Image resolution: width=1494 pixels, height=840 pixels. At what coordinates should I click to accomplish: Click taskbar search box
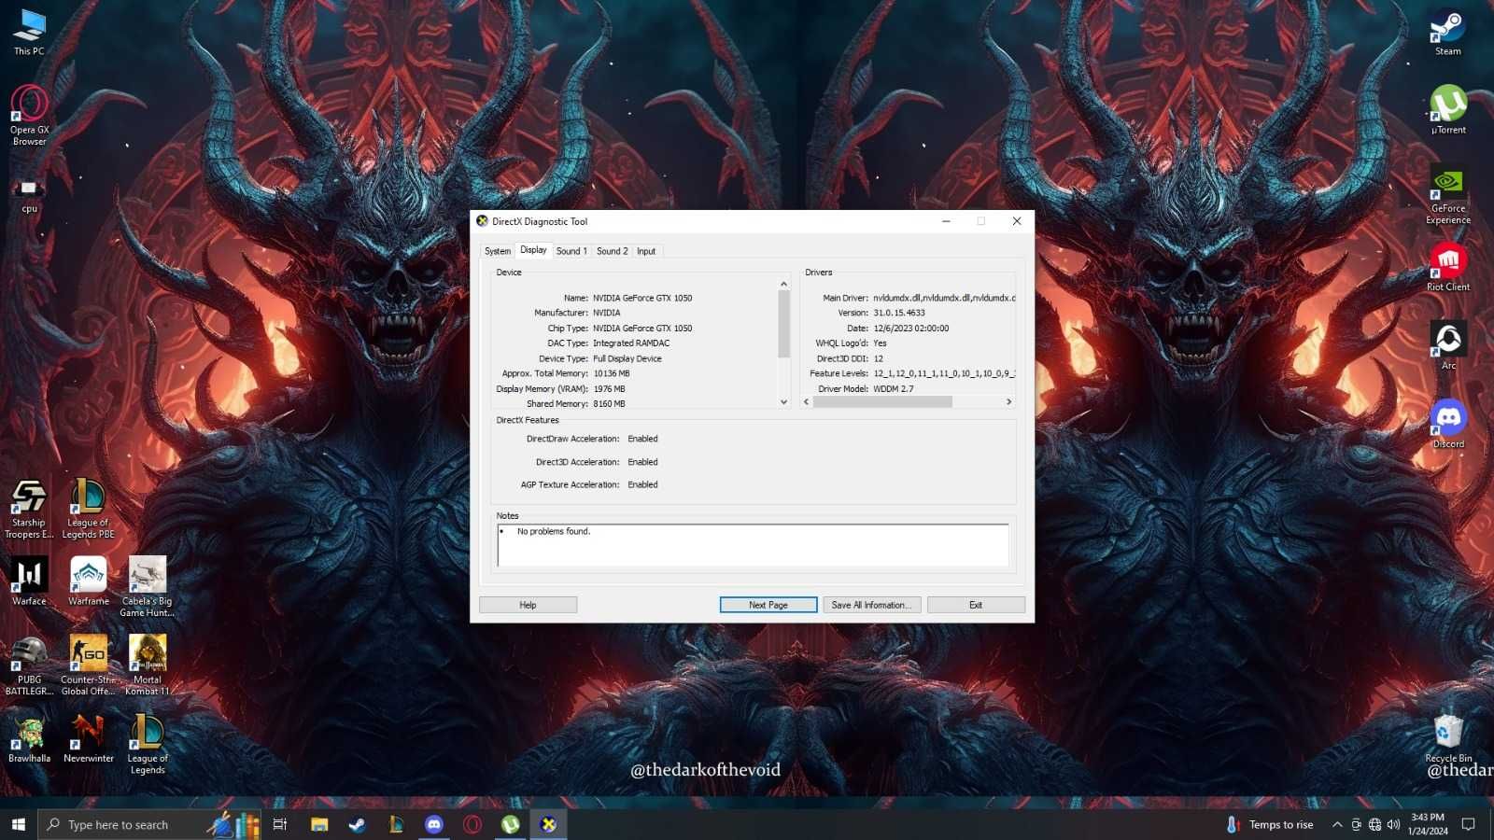[x=149, y=824]
